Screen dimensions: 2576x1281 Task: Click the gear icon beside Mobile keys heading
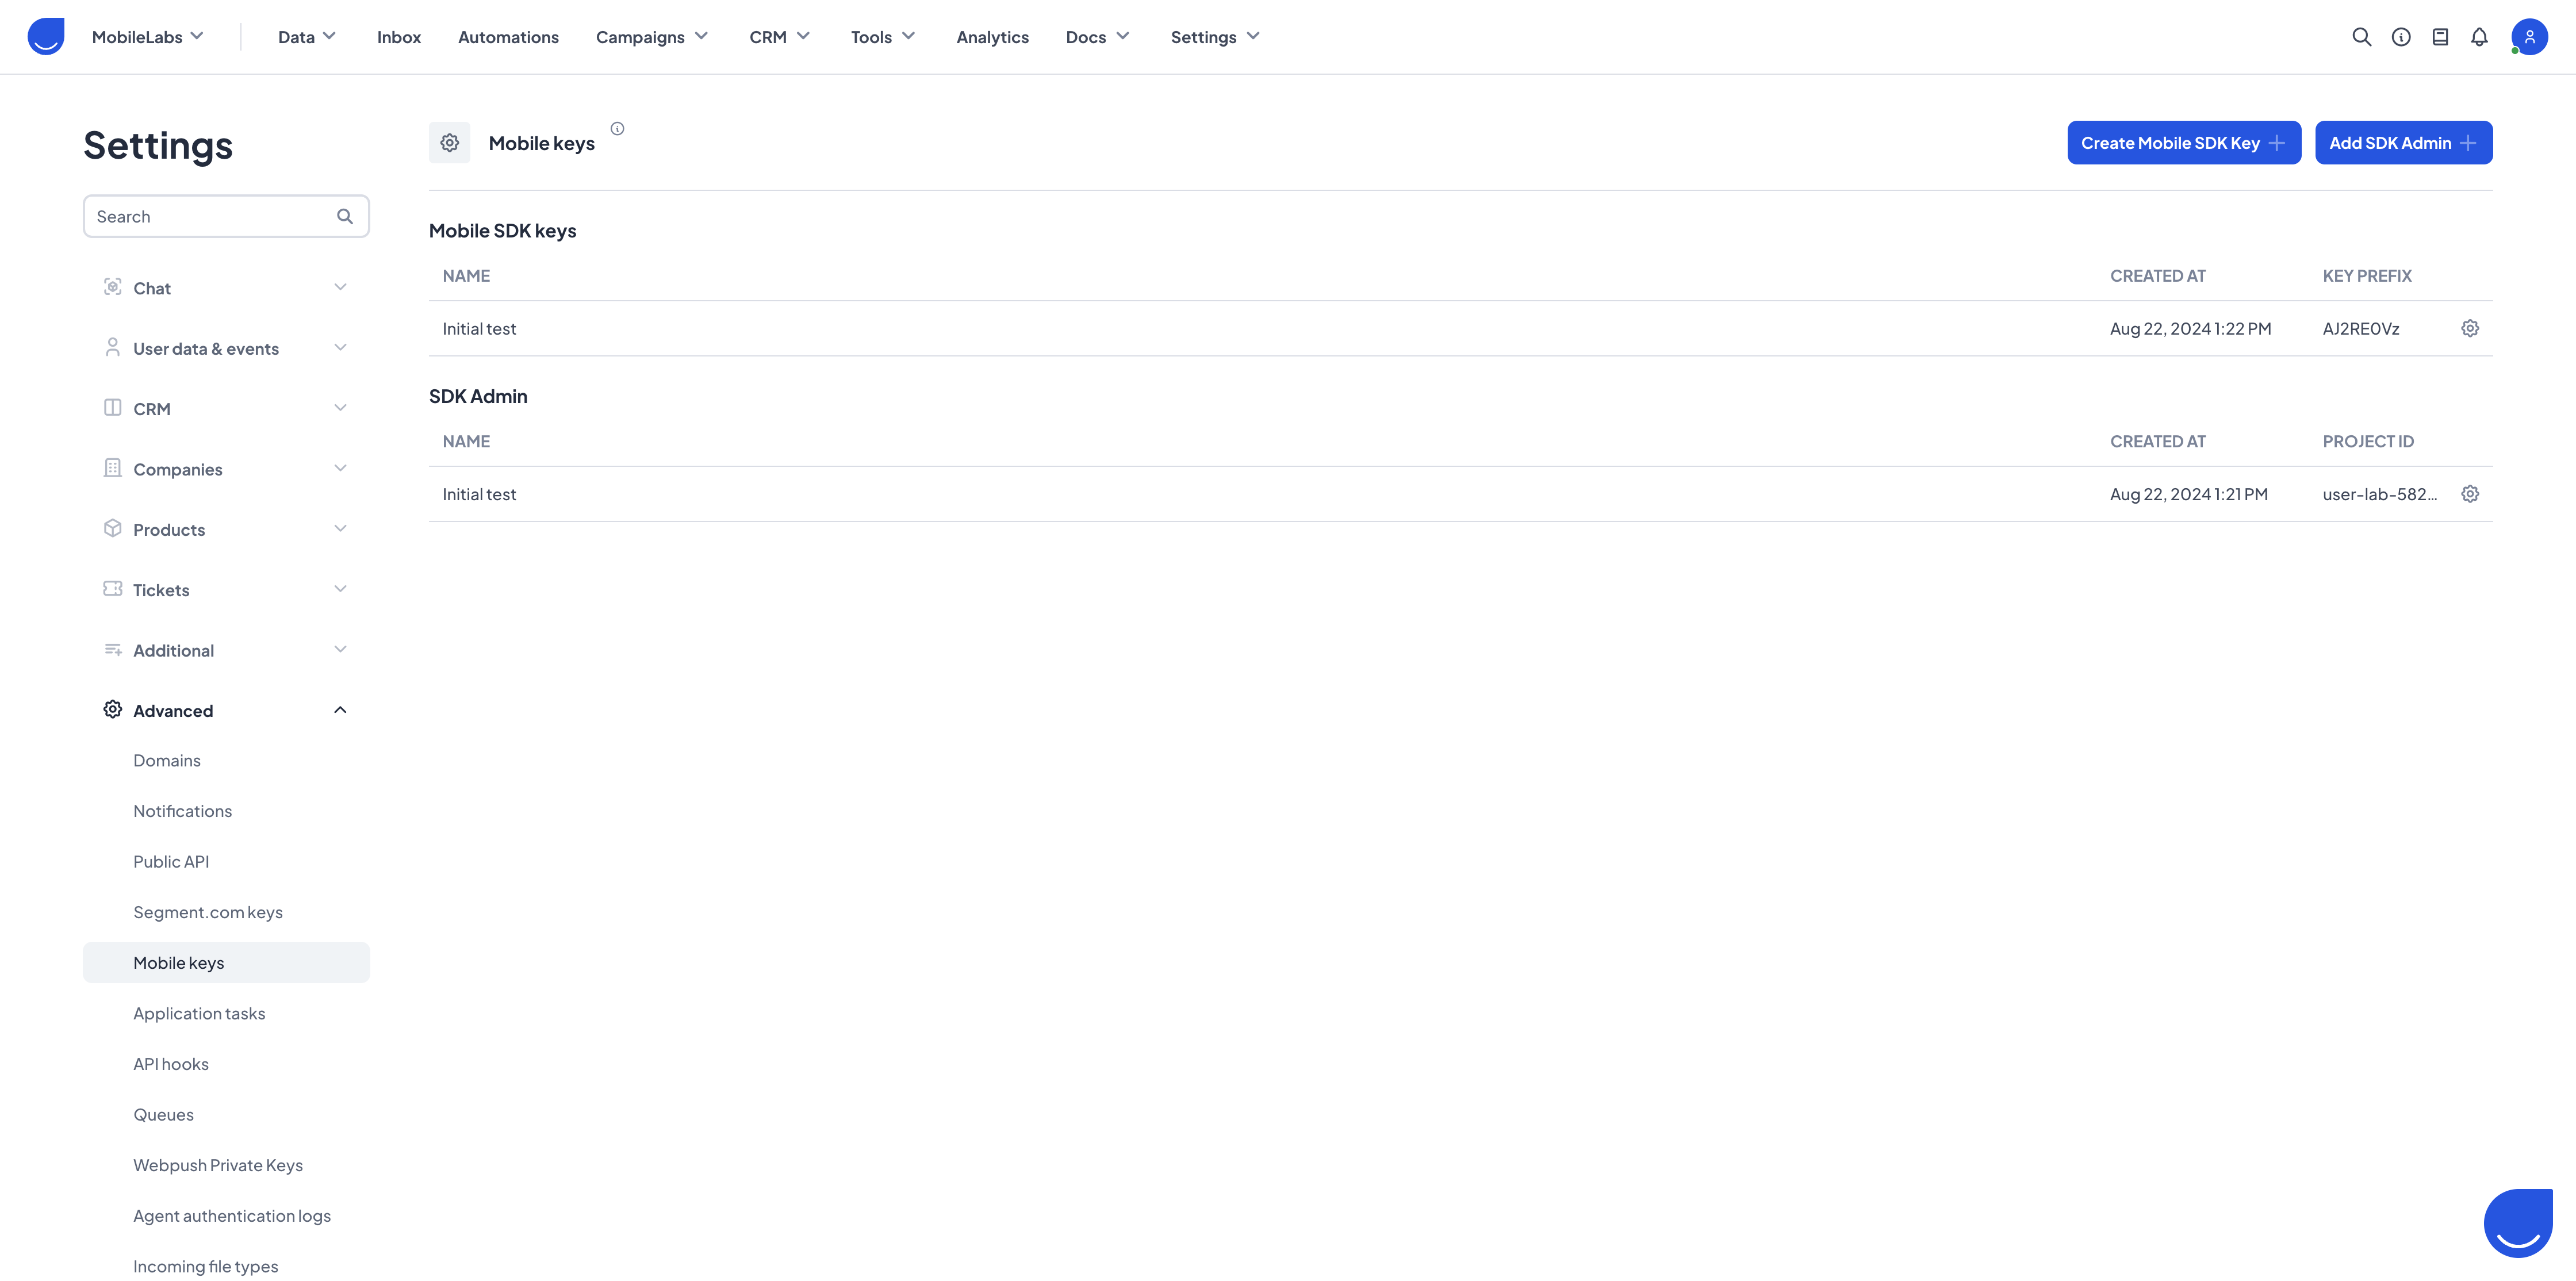pyautogui.click(x=450, y=143)
